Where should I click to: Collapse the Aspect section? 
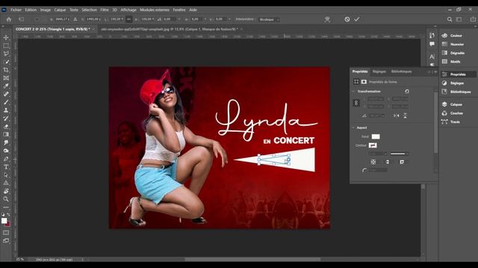353,127
